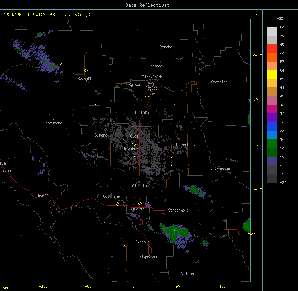Click the RockyMH label

pyautogui.click(x=85, y=78)
